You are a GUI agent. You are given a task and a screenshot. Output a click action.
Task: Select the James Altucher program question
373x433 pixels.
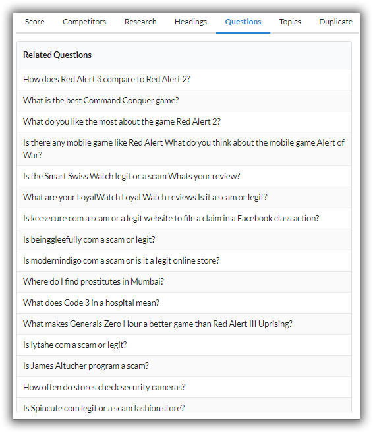click(184, 366)
